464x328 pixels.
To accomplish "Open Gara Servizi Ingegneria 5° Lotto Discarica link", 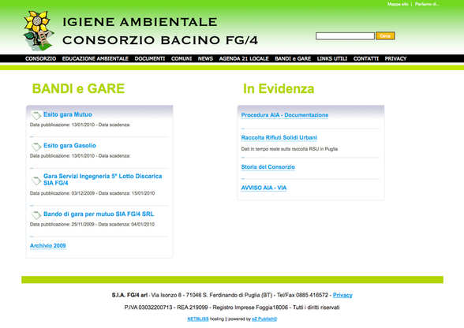I will 103,180.
